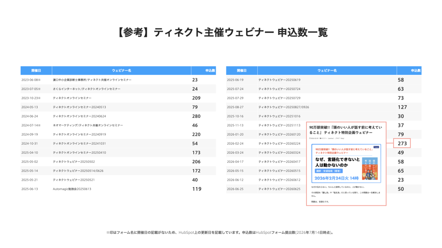Click the count 49 for 2026-03-24
This screenshot has height=248, width=442.
(x=401, y=153)
